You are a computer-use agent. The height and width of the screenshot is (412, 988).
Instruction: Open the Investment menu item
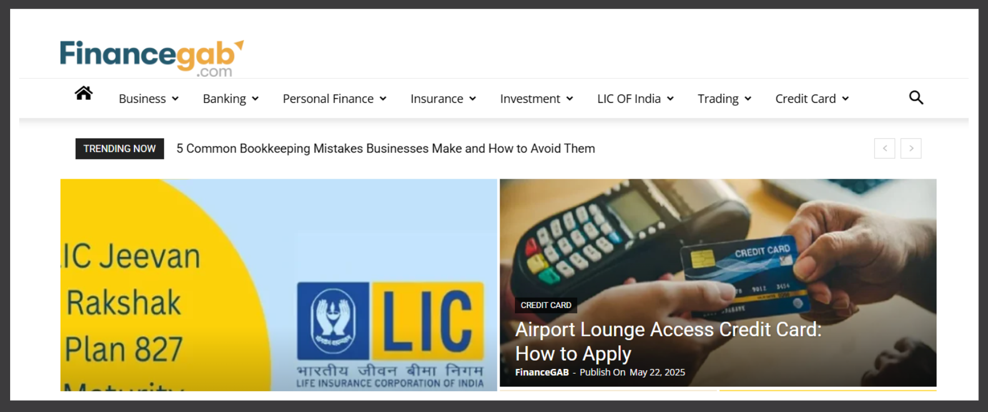530,99
